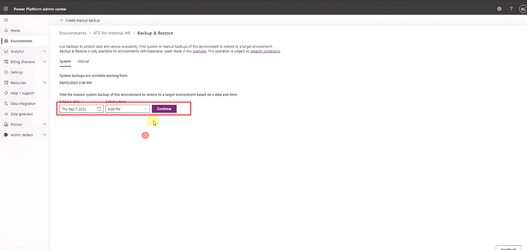Image resolution: width=527 pixels, height=250 pixels.
Task: Expand the Policies section chevron
Action: (44, 124)
